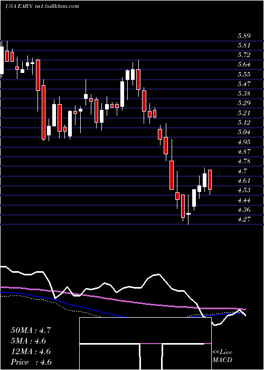Click the 5.81 price axis label
264x370 pixels.
[244, 45]
